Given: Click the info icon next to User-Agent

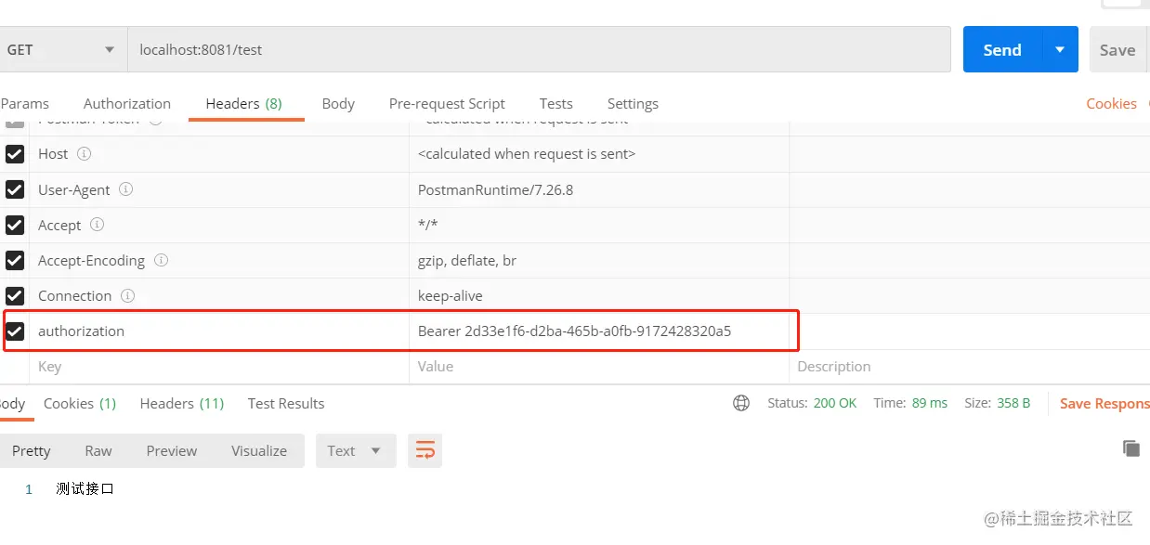Looking at the screenshot, I should [x=126, y=189].
